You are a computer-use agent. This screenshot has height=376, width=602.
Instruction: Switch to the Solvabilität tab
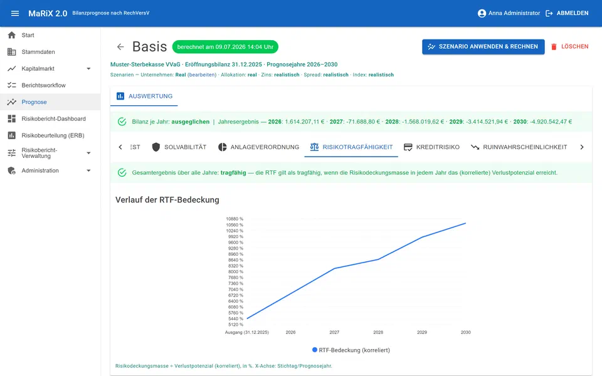pos(179,147)
